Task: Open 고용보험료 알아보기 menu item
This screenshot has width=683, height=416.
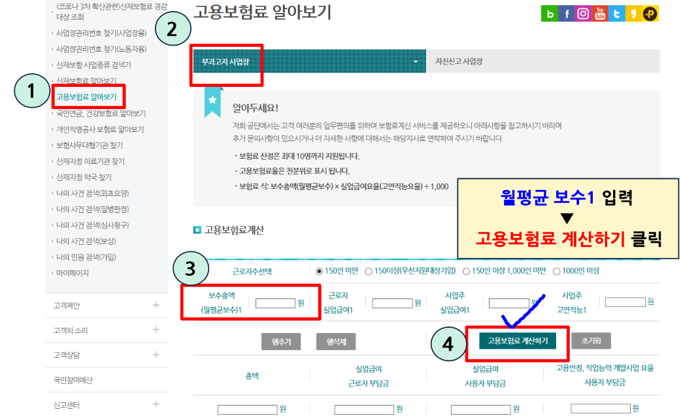Action: [x=87, y=97]
